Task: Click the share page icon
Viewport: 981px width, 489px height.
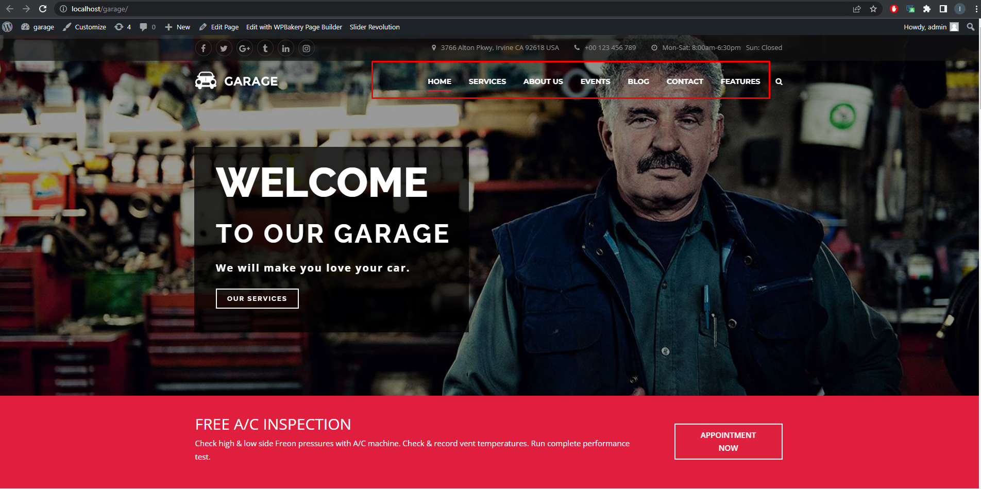Action: (857, 9)
